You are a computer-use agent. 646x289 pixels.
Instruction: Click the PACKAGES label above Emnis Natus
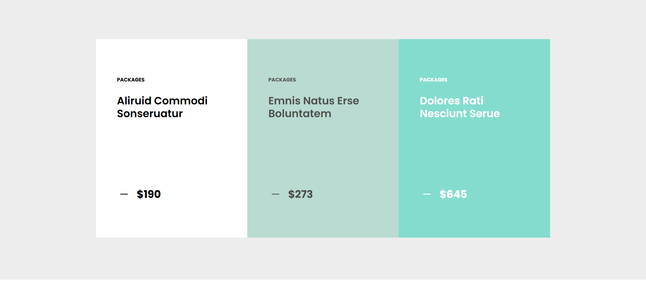282,80
